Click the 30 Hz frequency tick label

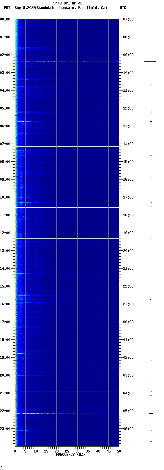point(77,451)
